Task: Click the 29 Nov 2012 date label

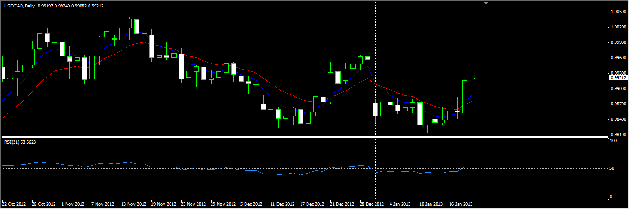Action: (x=223, y=204)
